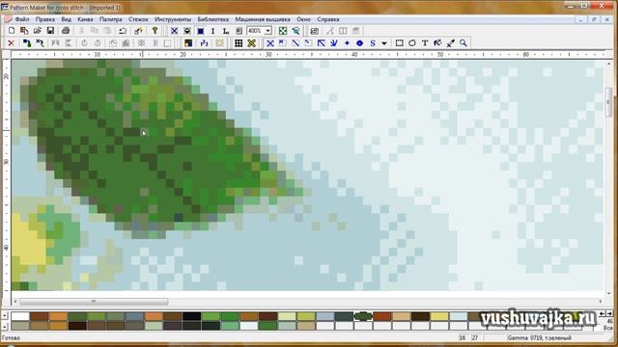This screenshot has width=618, height=347.
Task: Click the Save diskette icon
Action: pos(50,31)
